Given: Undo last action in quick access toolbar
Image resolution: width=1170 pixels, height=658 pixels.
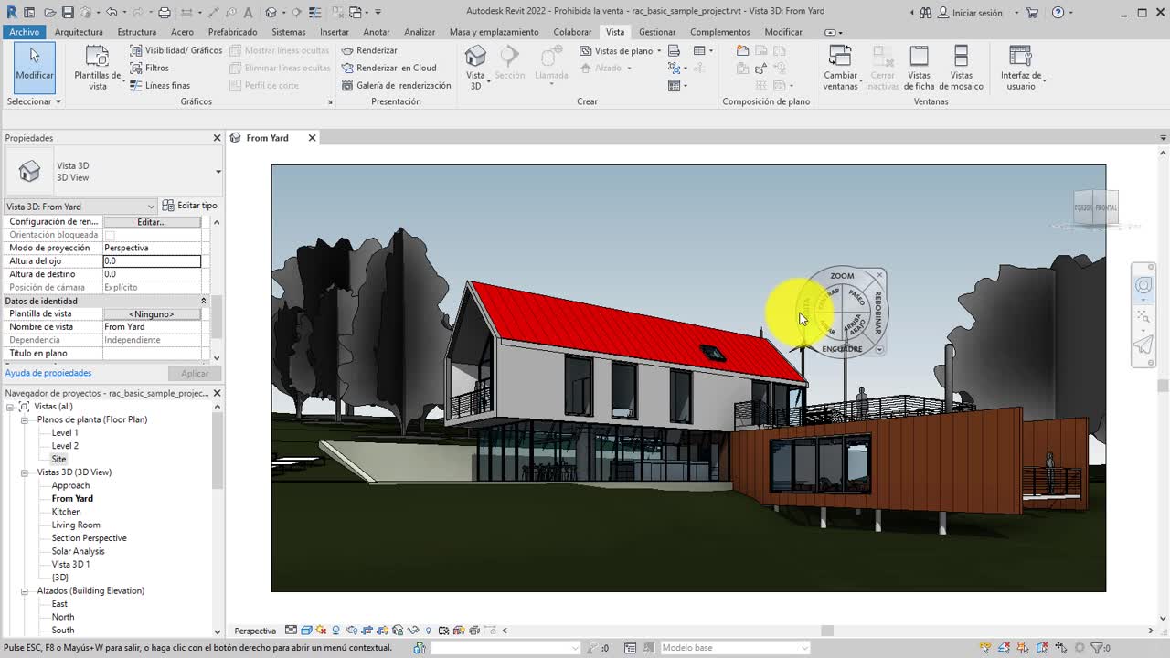Looking at the screenshot, I should click(111, 13).
